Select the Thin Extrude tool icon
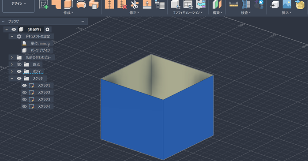The image size is (308, 161). [x=56, y=4]
